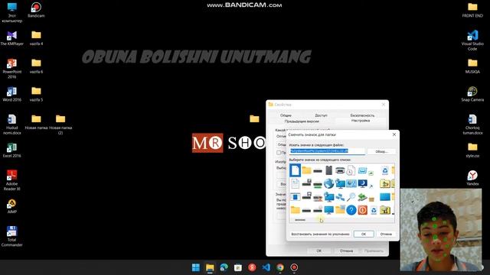Select Excel 2016 desktop shortcut
This screenshot has height=275, width=490.
(12, 150)
